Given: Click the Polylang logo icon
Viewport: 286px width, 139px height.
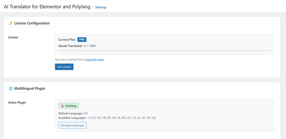Looking at the screenshot, I should pos(63,106).
